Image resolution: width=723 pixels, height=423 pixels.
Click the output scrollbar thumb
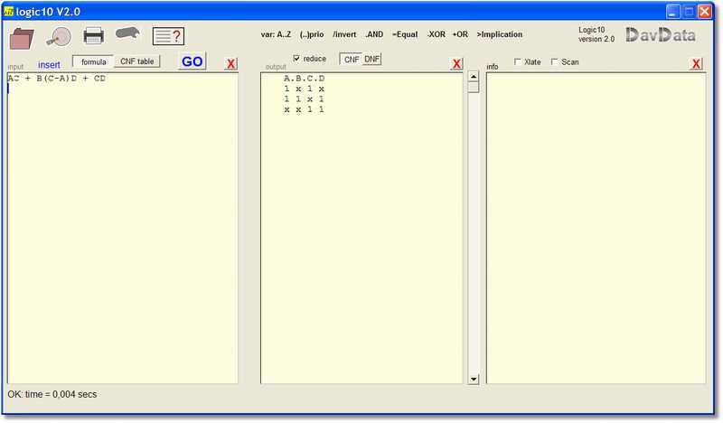point(474,87)
